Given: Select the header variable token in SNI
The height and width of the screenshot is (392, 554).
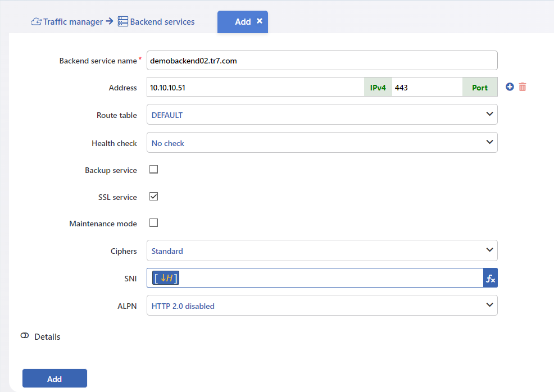Looking at the screenshot, I should tap(165, 278).
